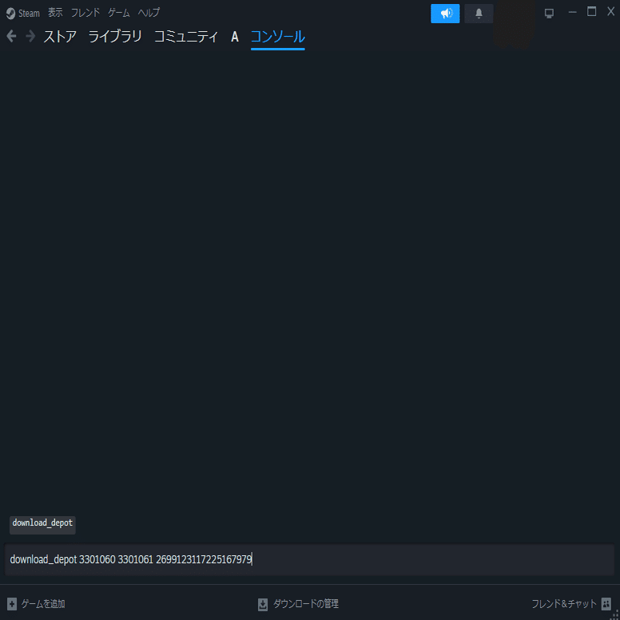Minimize the Steam window

click(x=573, y=13)
